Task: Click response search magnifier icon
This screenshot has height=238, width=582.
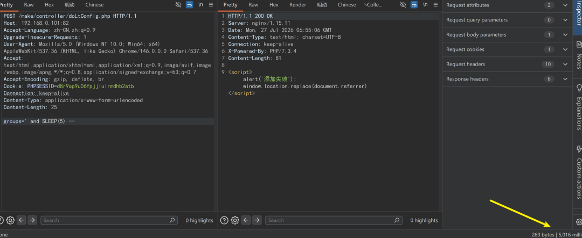Action: [x=397, y=220]
